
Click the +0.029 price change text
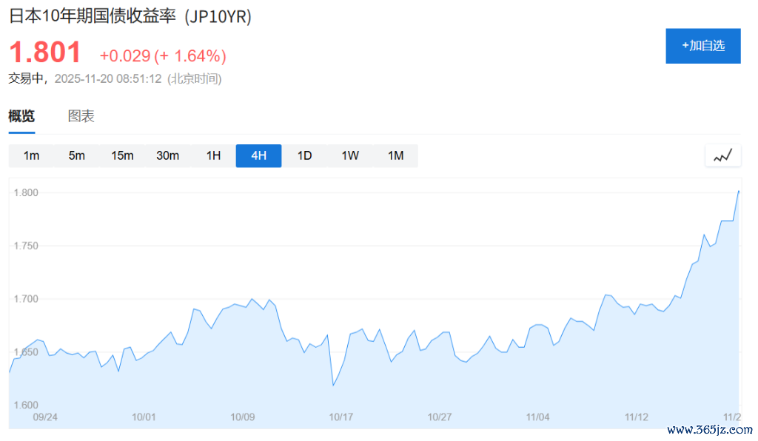point(124,56)
